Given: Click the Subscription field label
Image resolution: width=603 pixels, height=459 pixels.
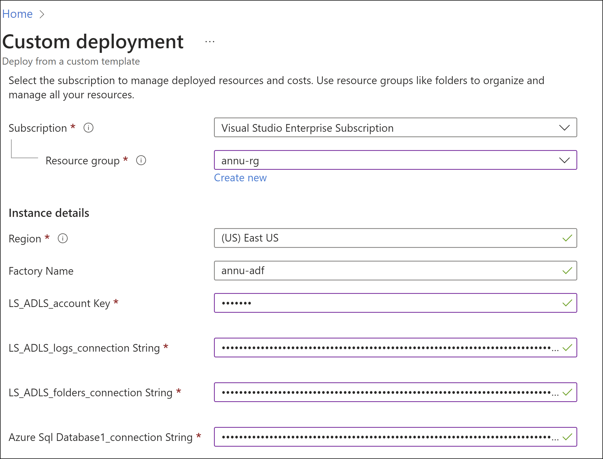Looking at the screenshot, I should click(x=38, y=128).
